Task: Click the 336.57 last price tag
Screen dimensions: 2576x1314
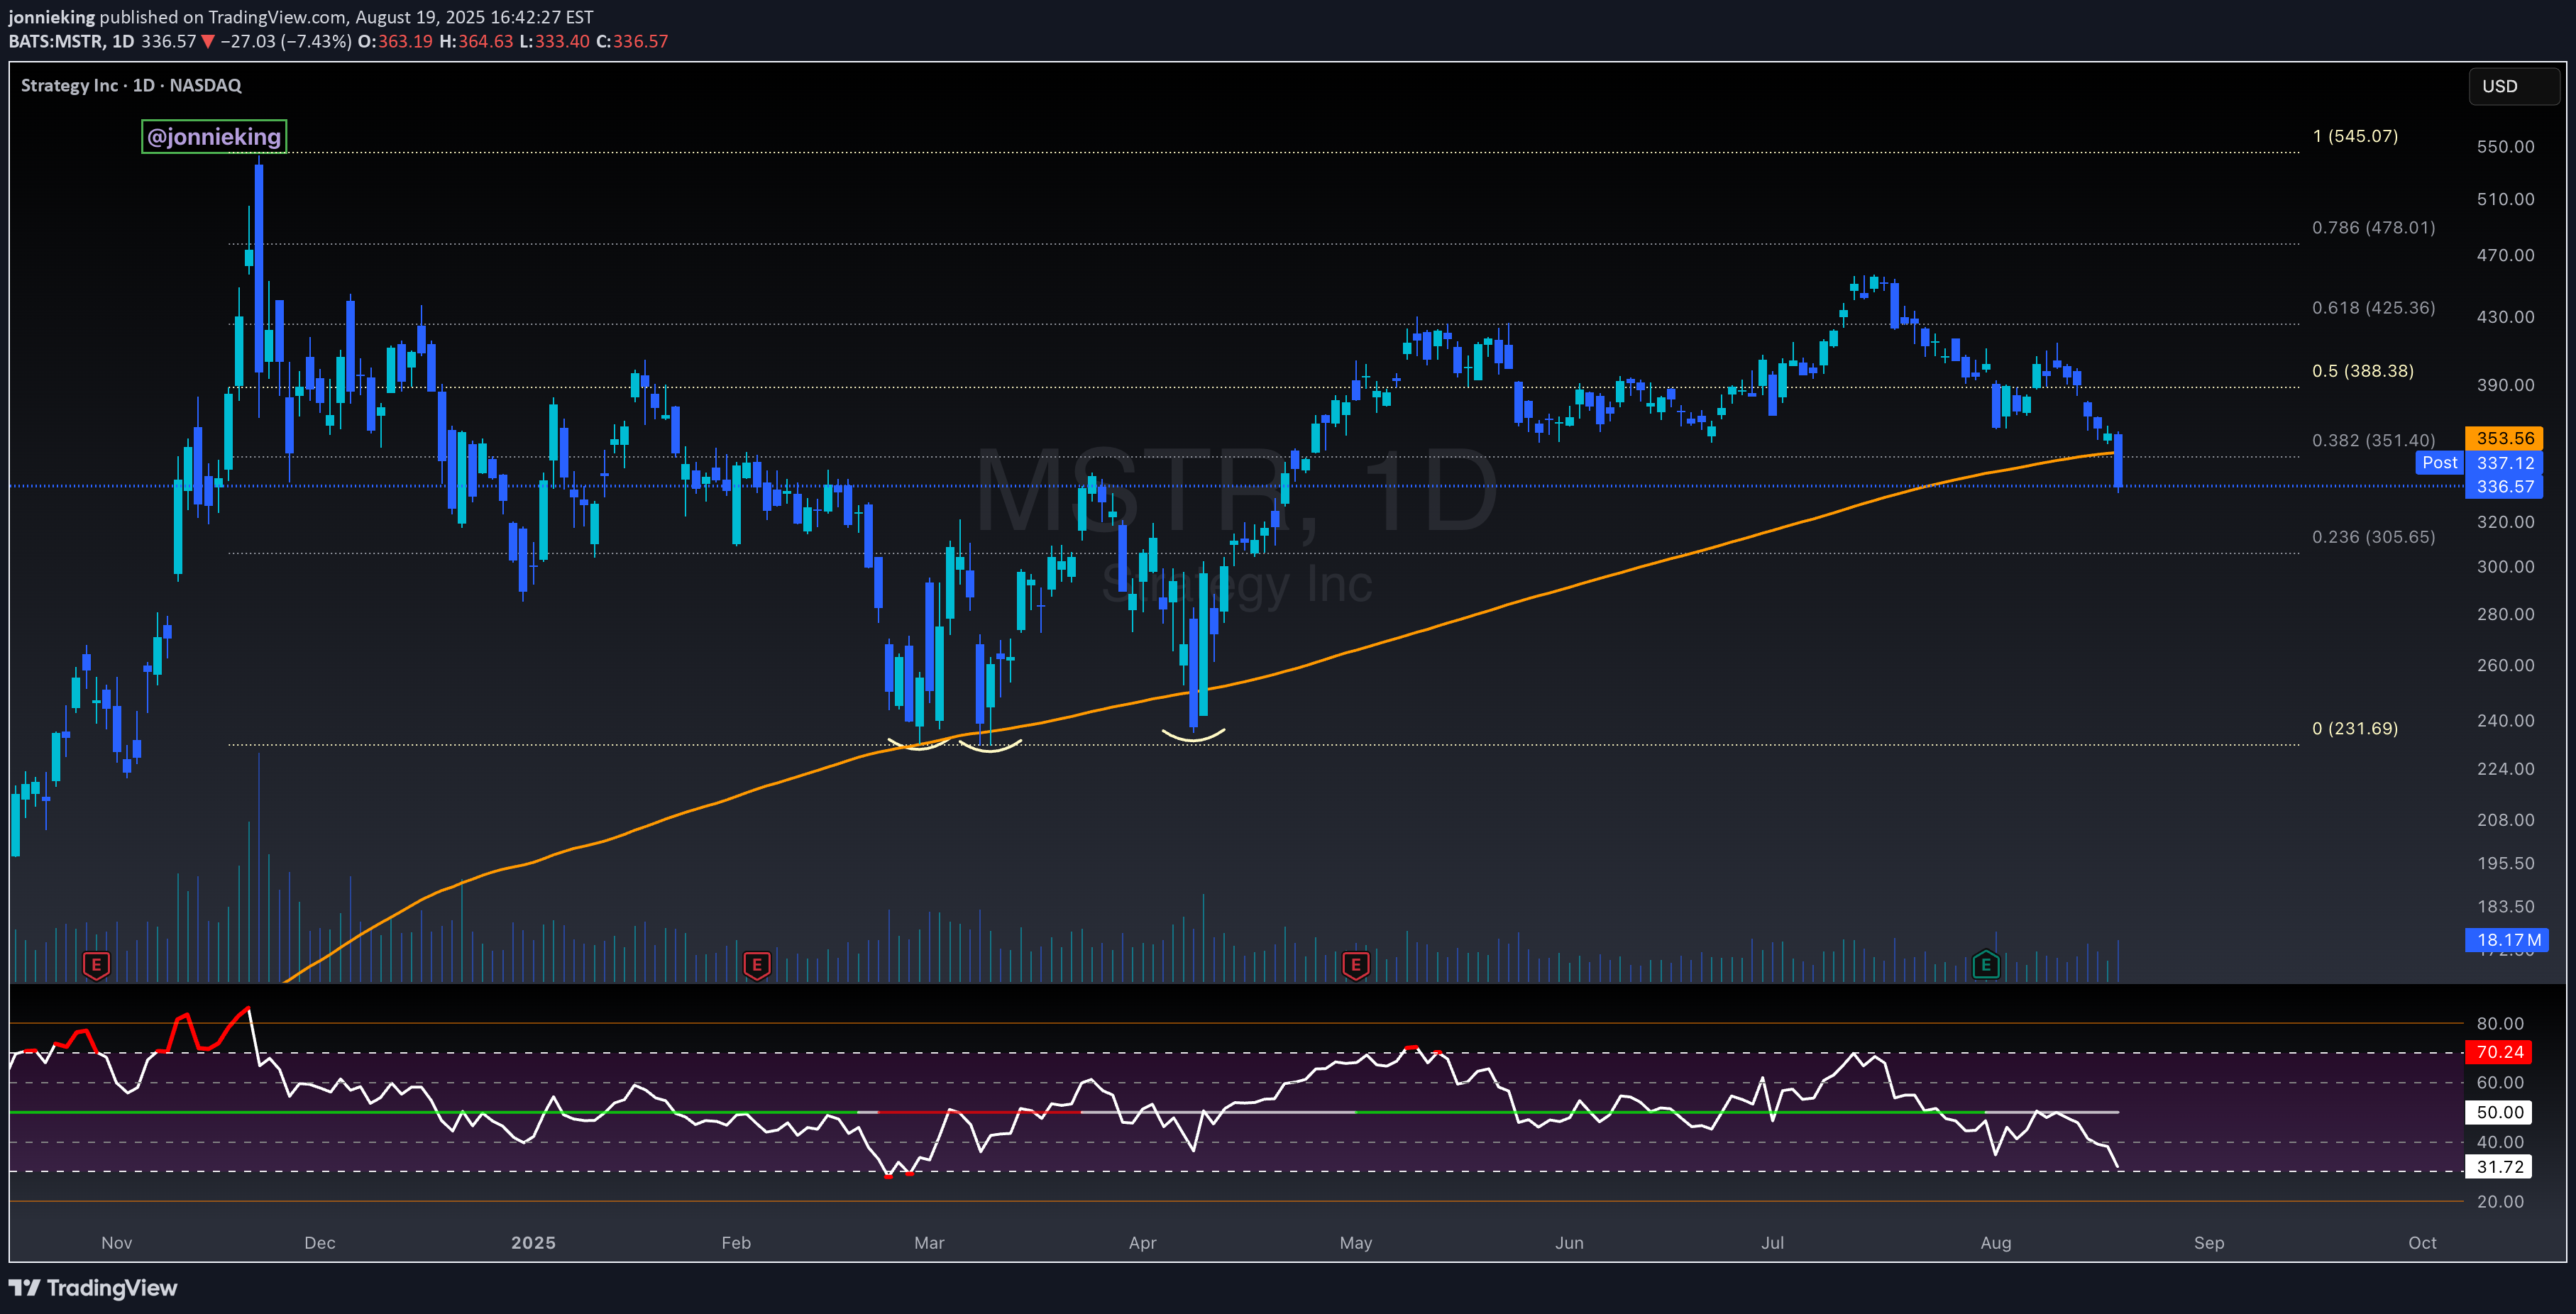Action: 2504,487
